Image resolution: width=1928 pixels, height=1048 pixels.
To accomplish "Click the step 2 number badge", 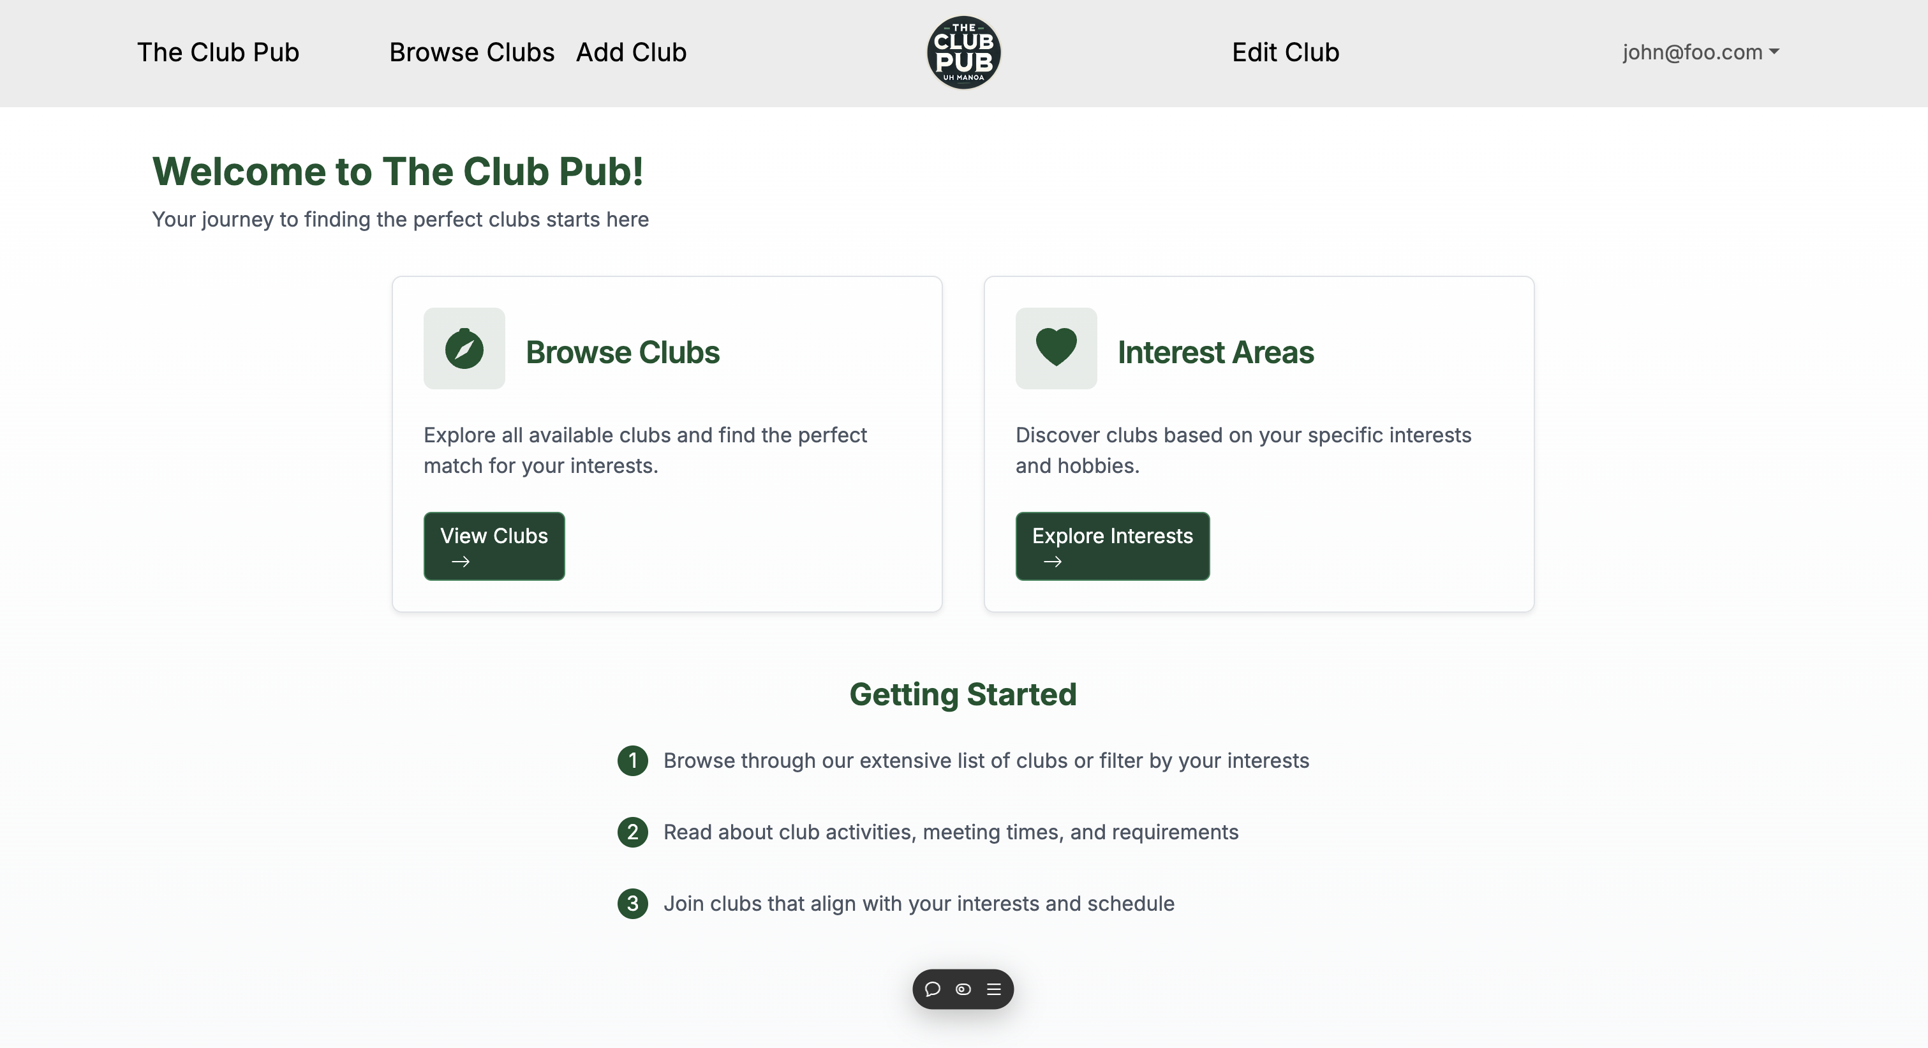I will click(x=632, y=832).
